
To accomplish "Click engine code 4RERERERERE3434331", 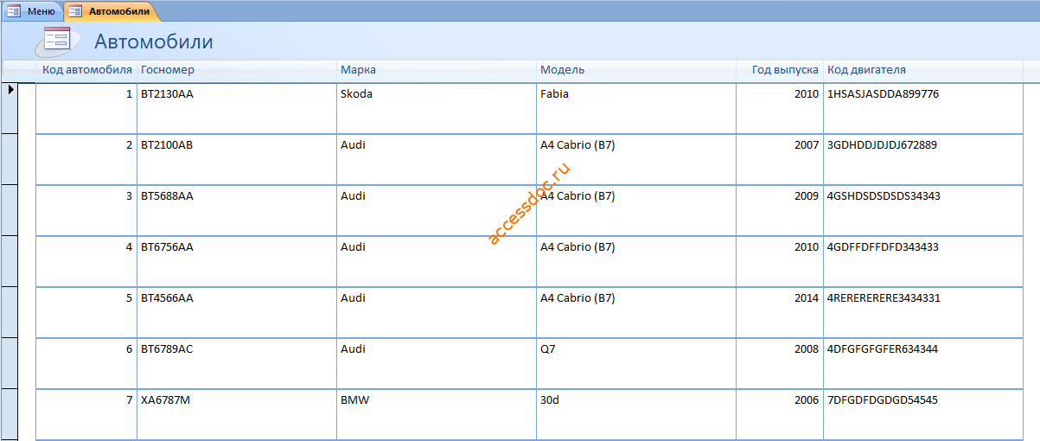I will pyautogui.click(x=923, y=312).
